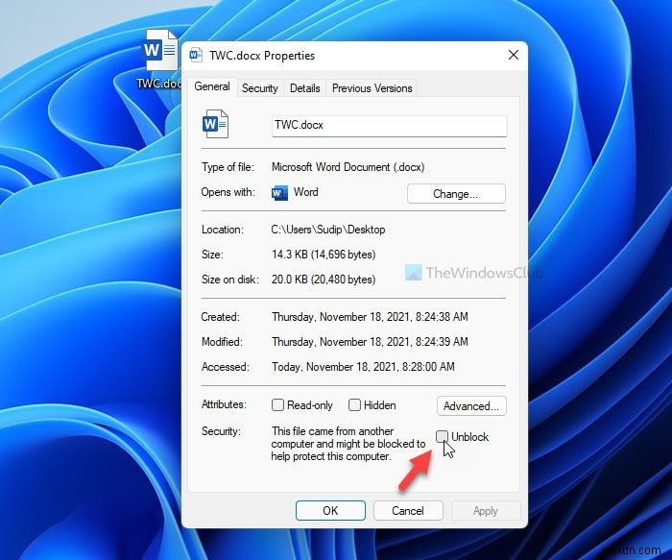Click the TWC.docx filename input field
Image resolution: width=672 pixels, height=560 pixels.
390,126
